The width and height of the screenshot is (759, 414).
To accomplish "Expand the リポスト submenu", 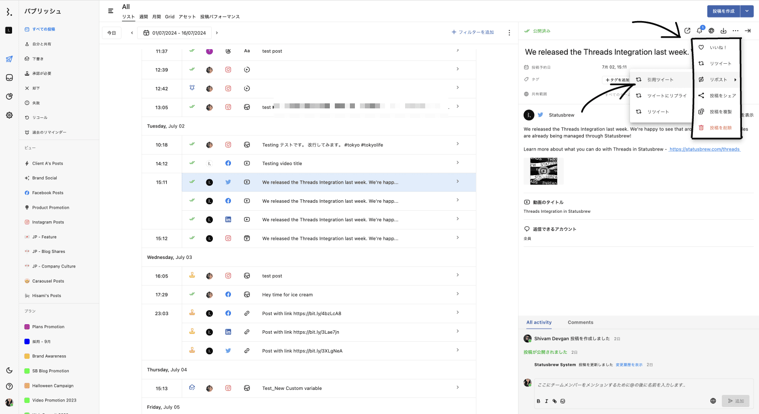I will tap(718, 80).
